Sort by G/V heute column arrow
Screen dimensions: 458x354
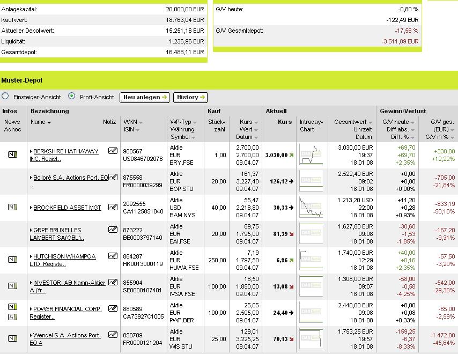pyautogui.click(x=412, y=123)
